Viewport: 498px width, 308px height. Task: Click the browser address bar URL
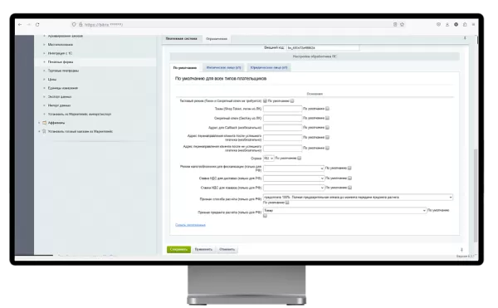click(x=104, y=24)
